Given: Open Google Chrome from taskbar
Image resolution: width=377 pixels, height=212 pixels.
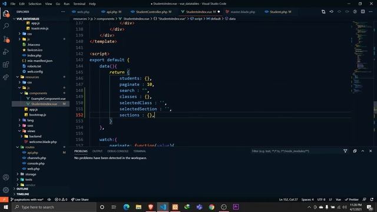Looking at the screenshot, I should click(211, 207).
